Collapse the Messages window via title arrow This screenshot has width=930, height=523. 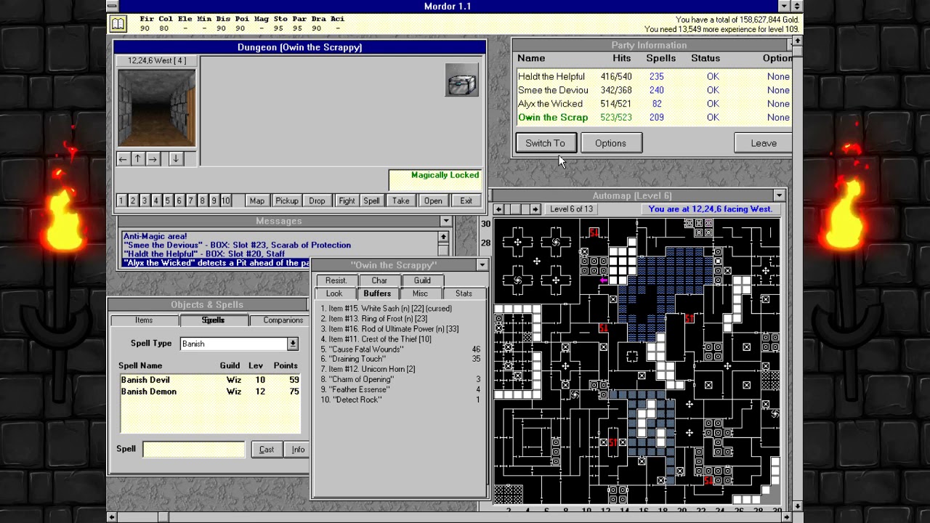(x=446, y=221)
